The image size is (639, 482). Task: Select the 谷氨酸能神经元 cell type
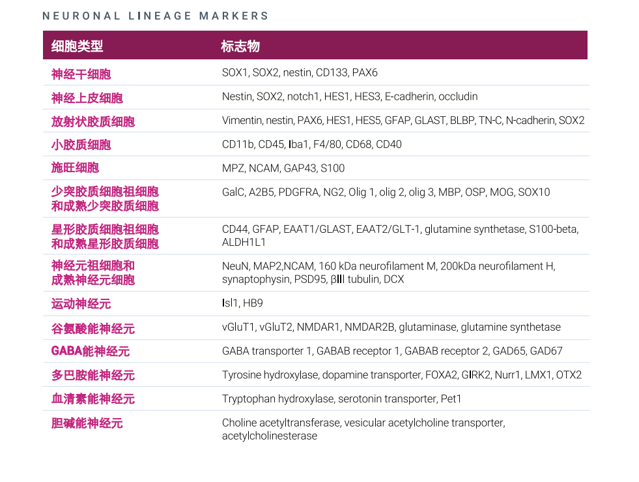point(92,328)
